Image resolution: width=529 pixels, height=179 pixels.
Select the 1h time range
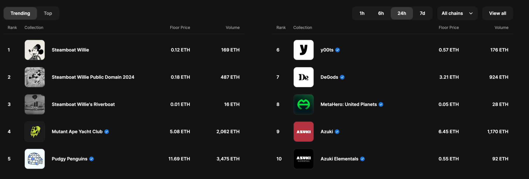(362, 13)
